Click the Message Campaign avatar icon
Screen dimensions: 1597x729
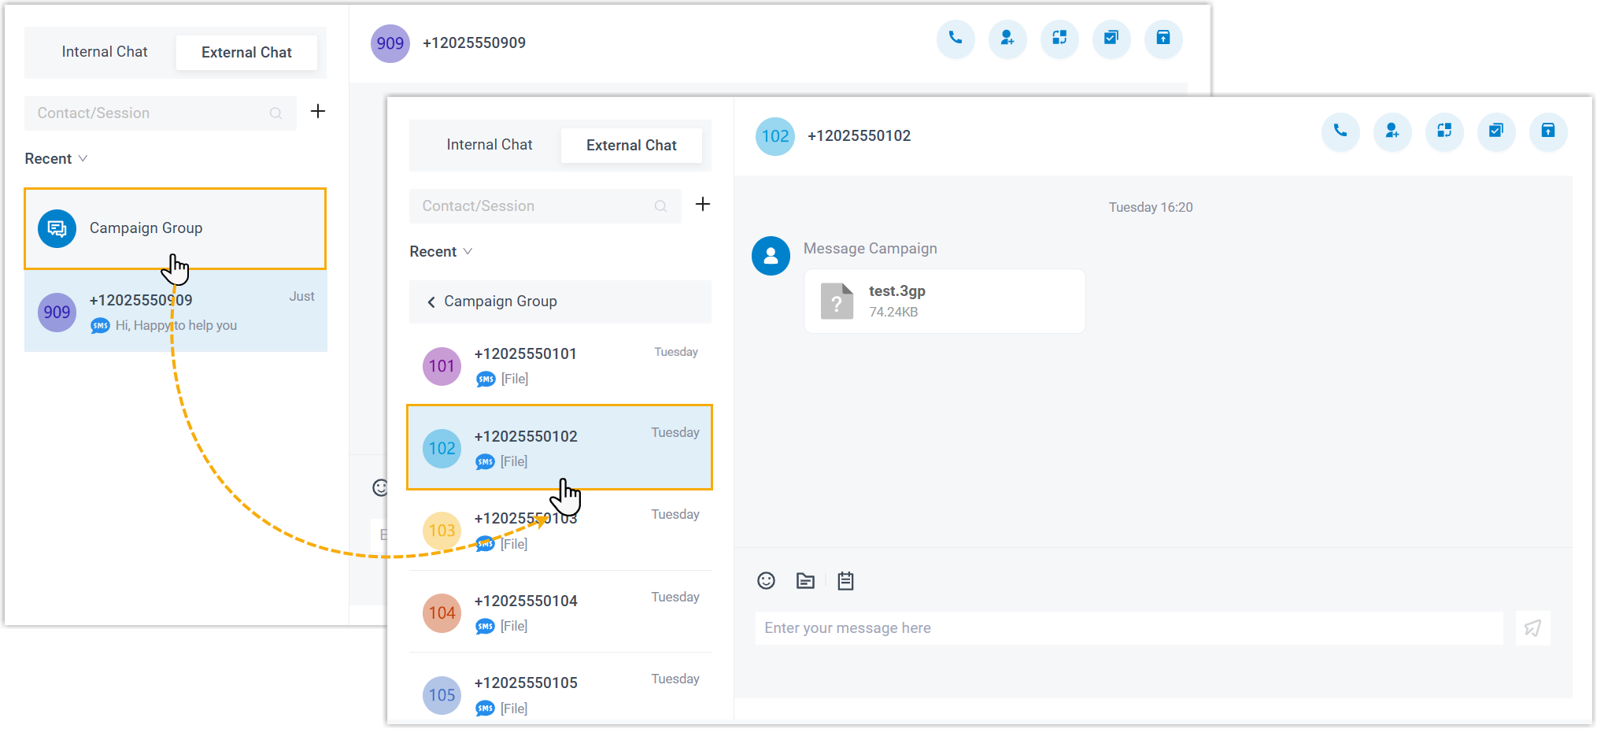(x=771, y=256)
